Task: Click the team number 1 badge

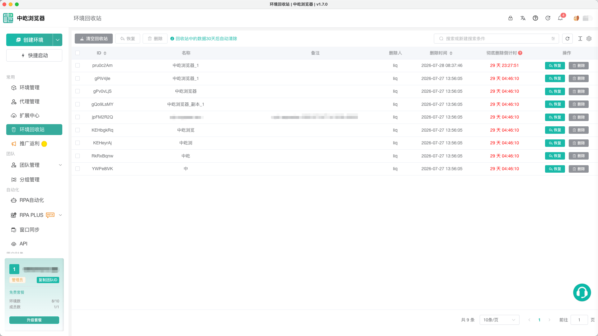Action: tap(14, 269)
